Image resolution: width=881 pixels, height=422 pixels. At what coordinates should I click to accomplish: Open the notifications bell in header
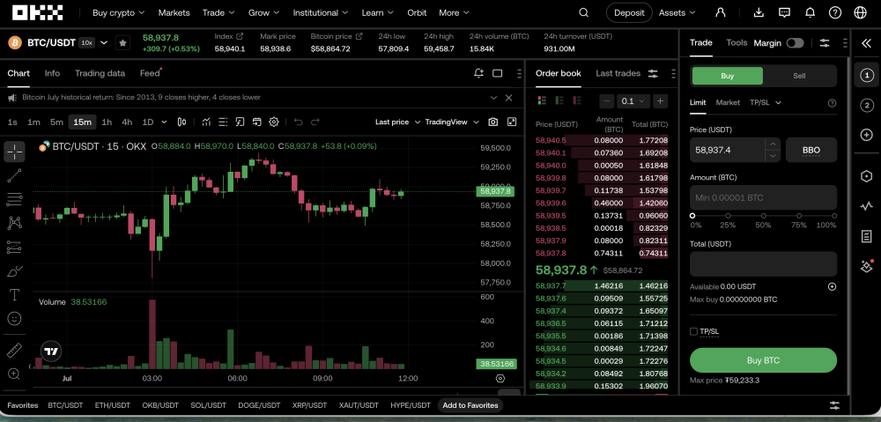pyautogui.click(x=810, y=12)
